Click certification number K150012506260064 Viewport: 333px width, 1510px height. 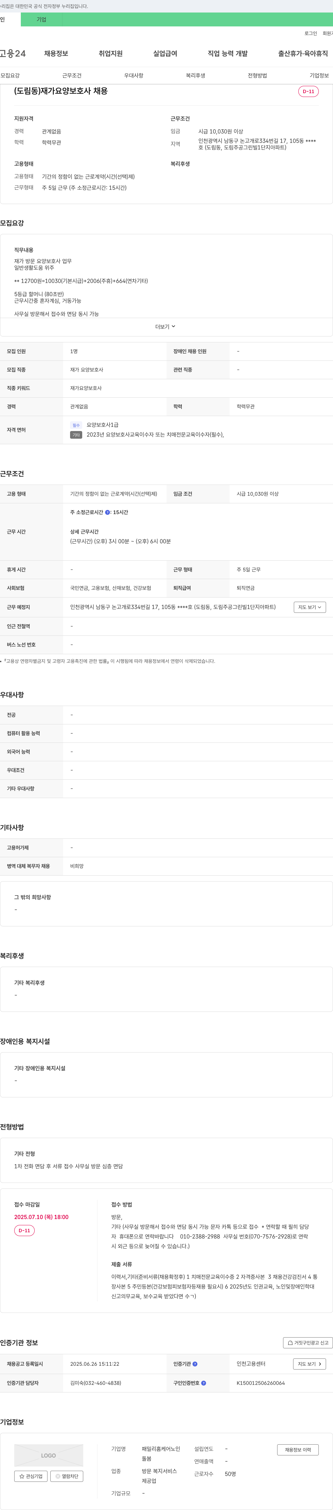pyautogui.click(x=261, y=1383)
